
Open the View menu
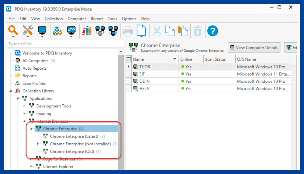tap(36, 19)
